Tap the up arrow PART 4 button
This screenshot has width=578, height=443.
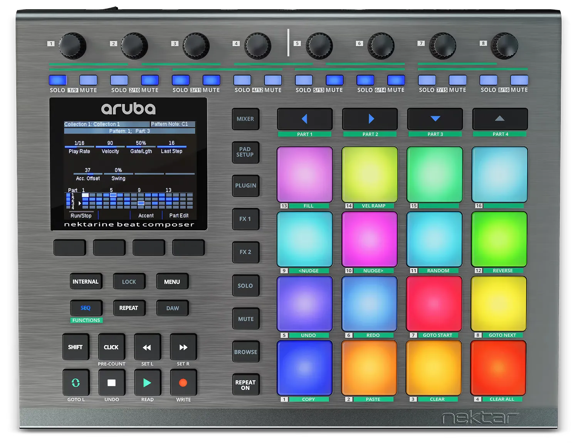[500, 119]
